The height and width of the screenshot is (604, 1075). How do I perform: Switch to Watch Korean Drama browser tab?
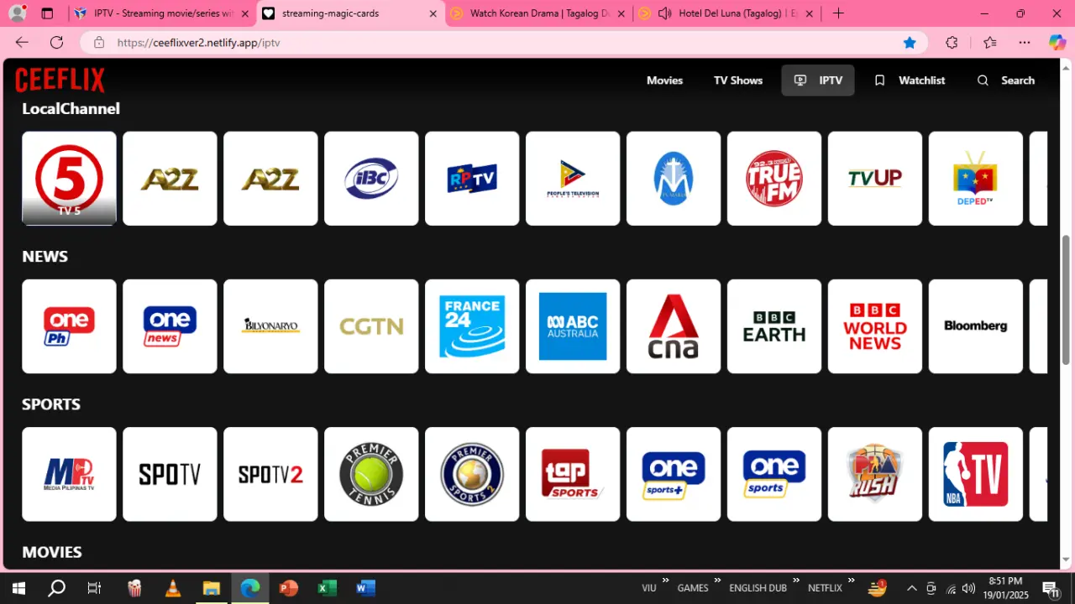(537, 13)
